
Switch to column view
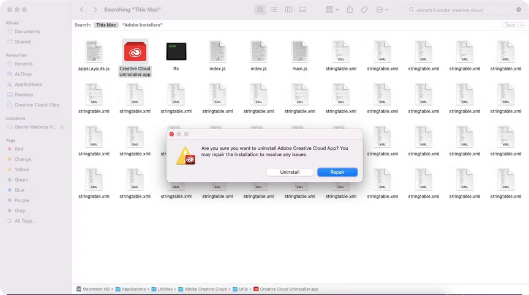288,10
